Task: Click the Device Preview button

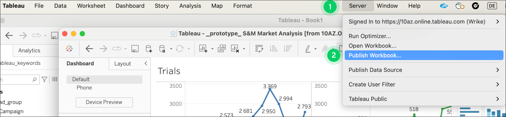Action: point(104,102)
